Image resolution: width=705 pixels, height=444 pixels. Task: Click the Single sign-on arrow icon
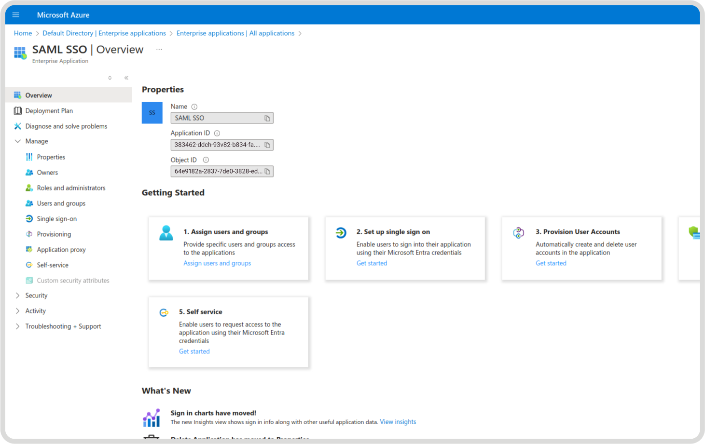tap(29, 219)
